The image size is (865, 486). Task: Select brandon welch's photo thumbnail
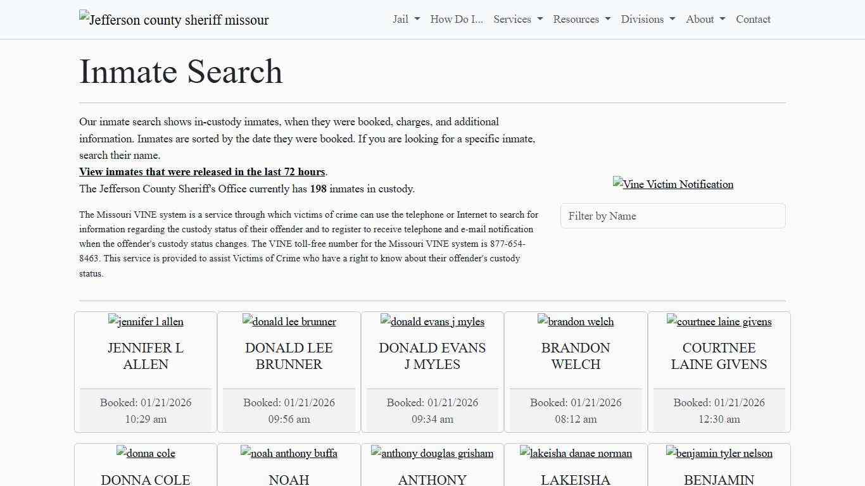point(576,321)
